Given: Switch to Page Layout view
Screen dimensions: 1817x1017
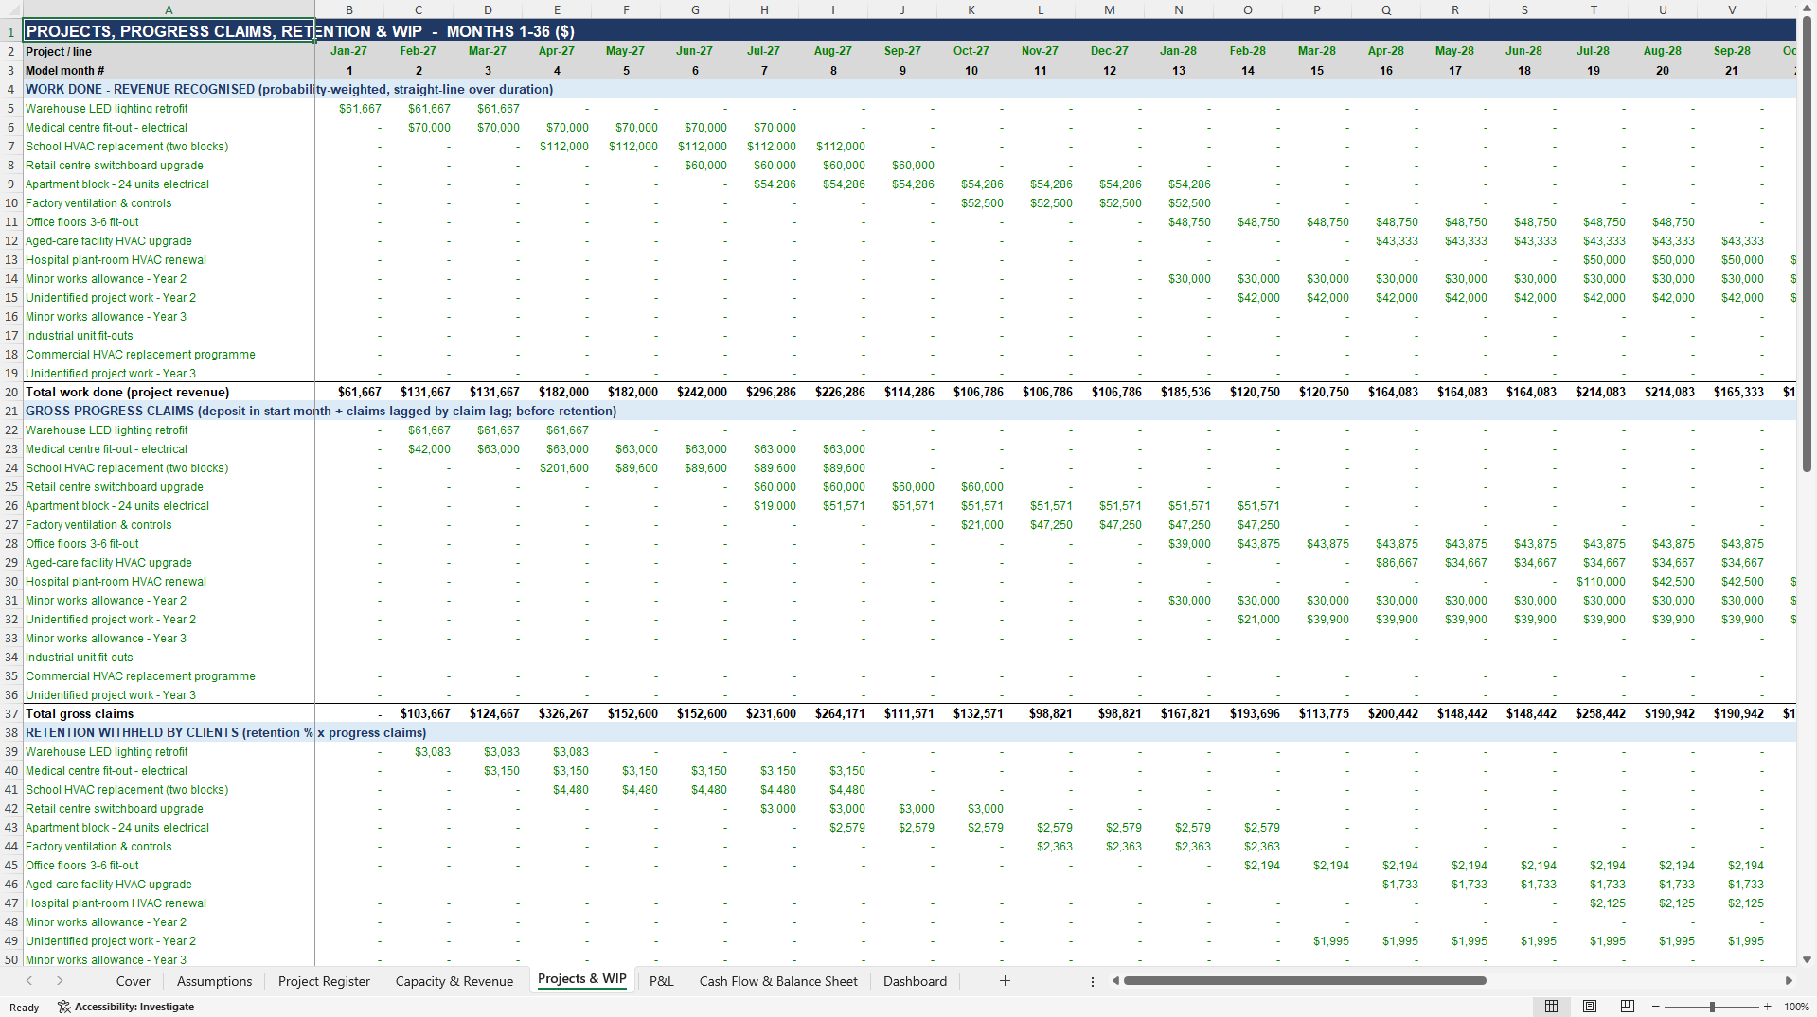Looking at the screenshot, I should click(x=1590, y=1006).
